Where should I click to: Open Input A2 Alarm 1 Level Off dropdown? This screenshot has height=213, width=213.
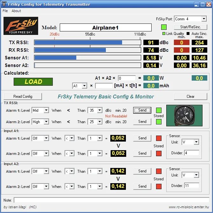40,171
